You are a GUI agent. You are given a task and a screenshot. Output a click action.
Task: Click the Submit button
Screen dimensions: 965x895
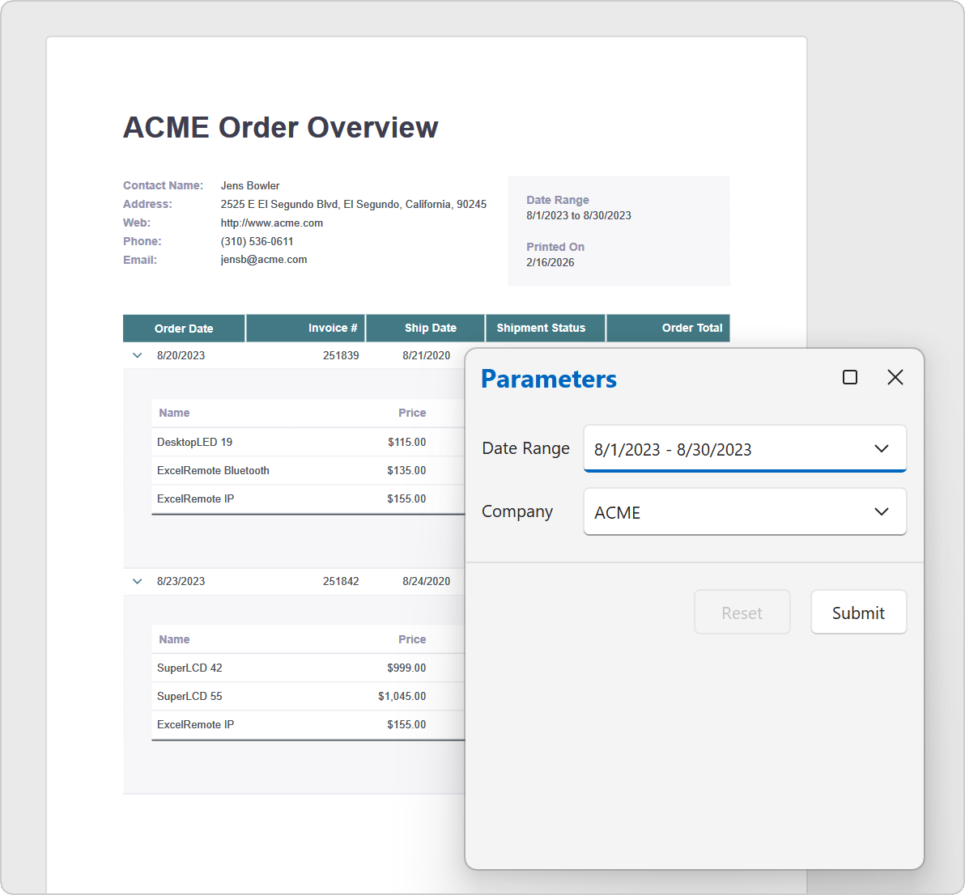858,613
